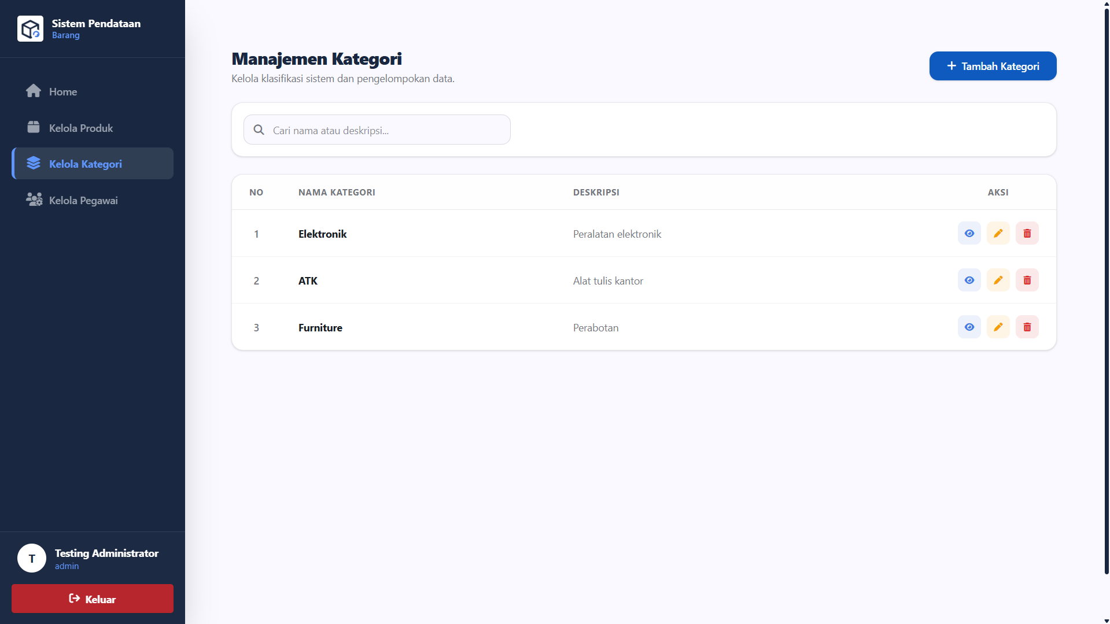The width and height of the screenshot is (1110, 624).
Task: Go to Kelola Produk page
Action: click(x=93, y=128)
